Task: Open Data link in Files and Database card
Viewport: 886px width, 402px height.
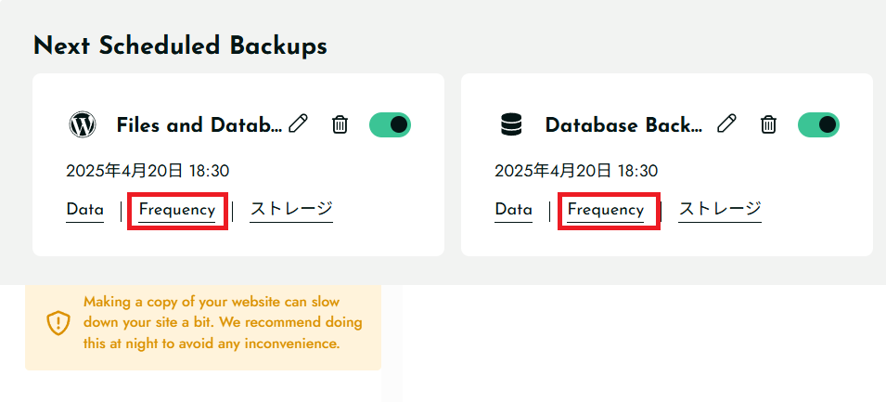Action: 84,211
